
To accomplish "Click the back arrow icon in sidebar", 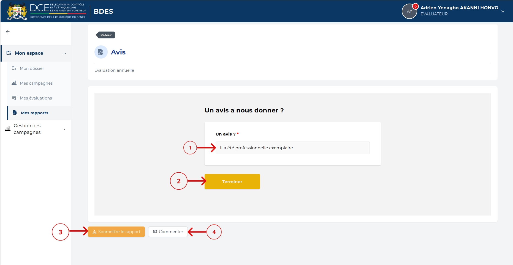I will click(x=8, y=32).
